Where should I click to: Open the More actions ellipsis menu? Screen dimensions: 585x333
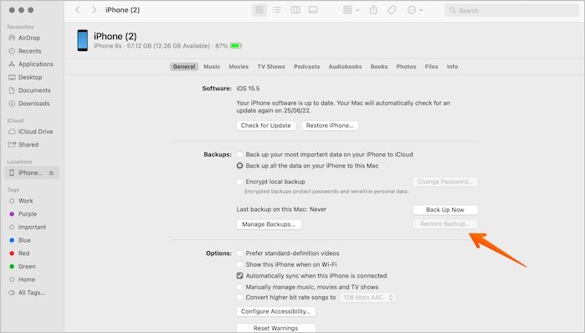coord(415,10)
